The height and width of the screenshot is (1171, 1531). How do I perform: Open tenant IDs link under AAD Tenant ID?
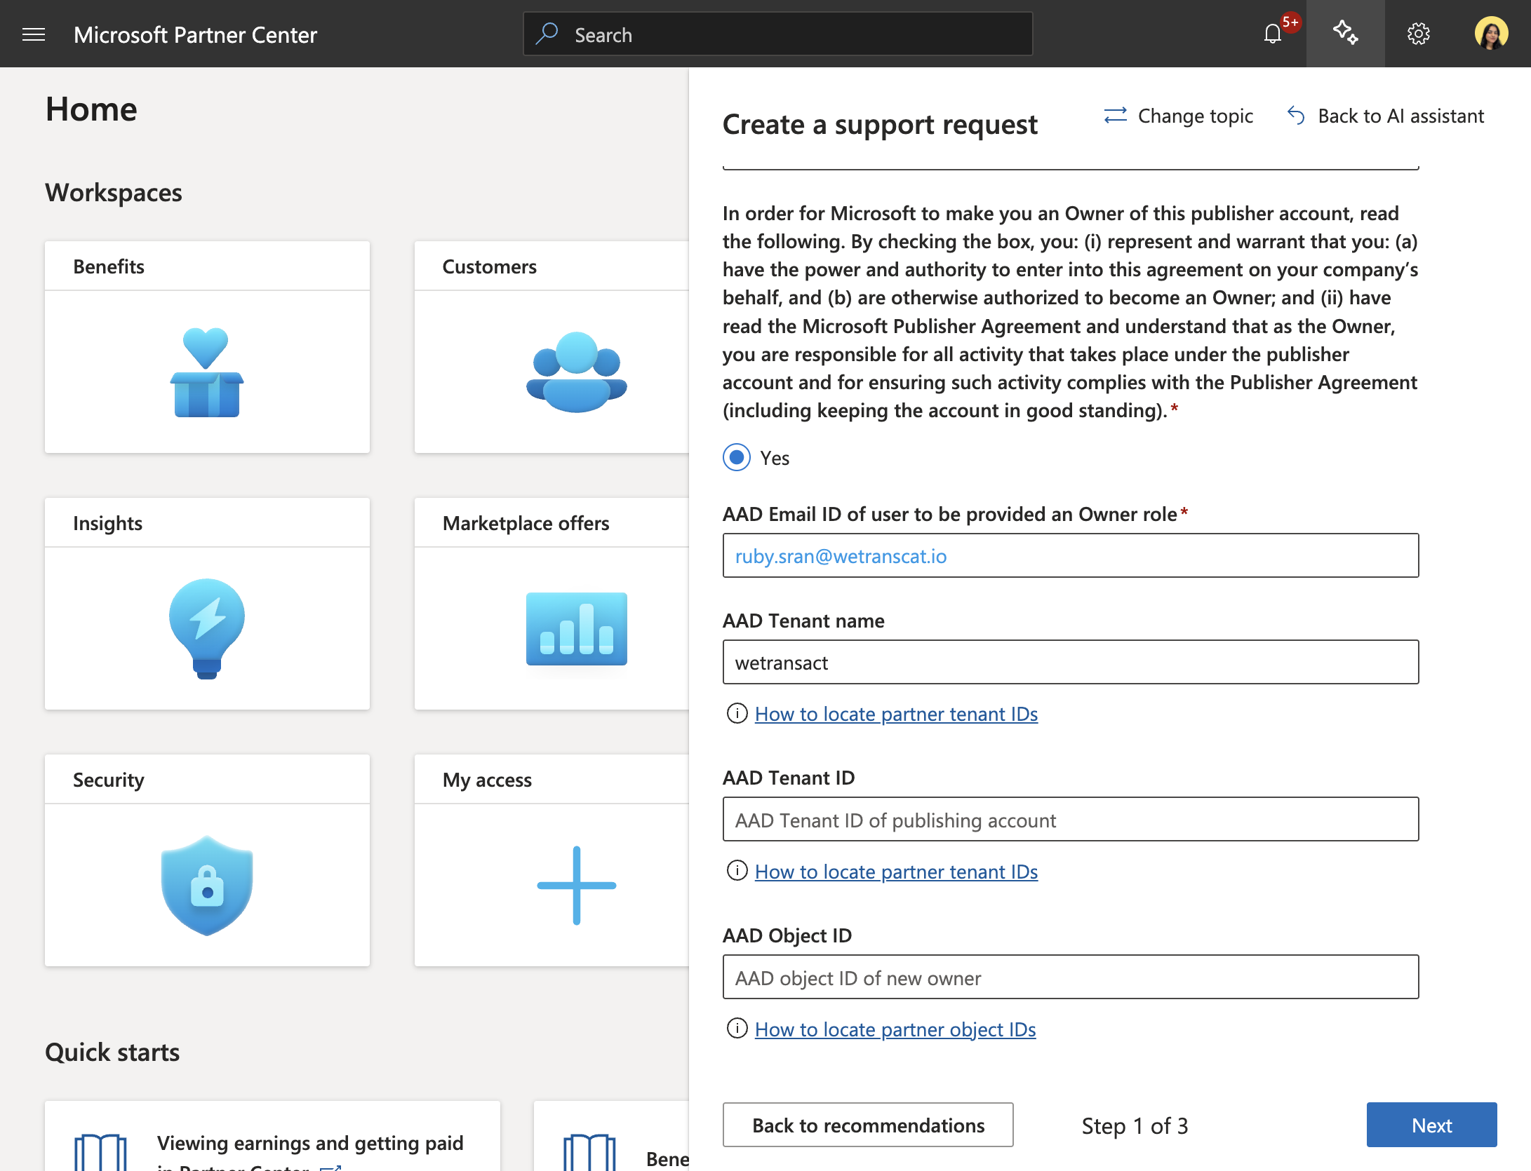(x=896, y=872)
